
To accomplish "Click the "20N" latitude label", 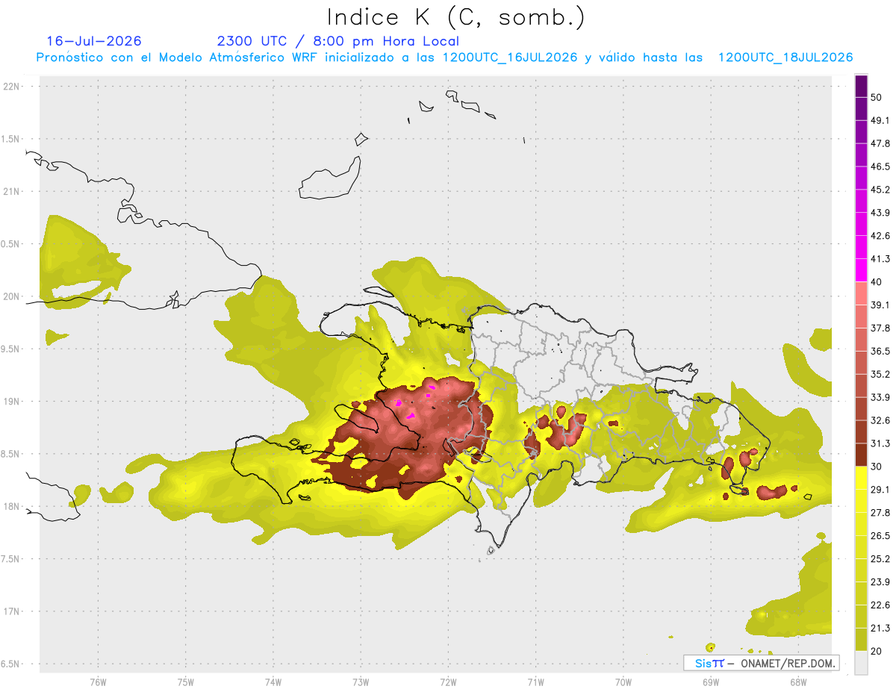I will click(x=12, y=296).
